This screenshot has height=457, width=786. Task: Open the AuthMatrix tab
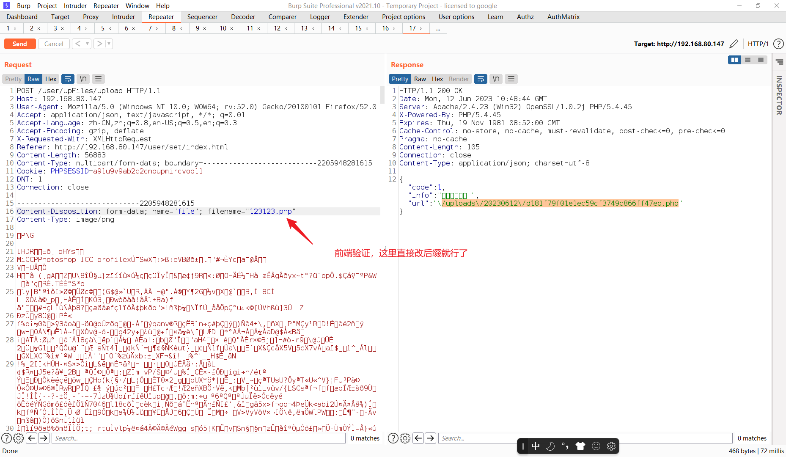click(563, 17)
